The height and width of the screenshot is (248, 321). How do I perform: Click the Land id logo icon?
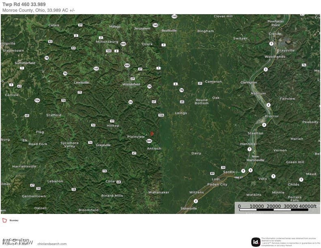[x=256, y=242]
